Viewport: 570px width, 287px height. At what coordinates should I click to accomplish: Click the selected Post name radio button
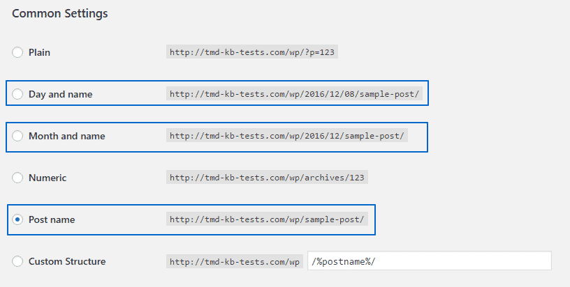[17, 219]
